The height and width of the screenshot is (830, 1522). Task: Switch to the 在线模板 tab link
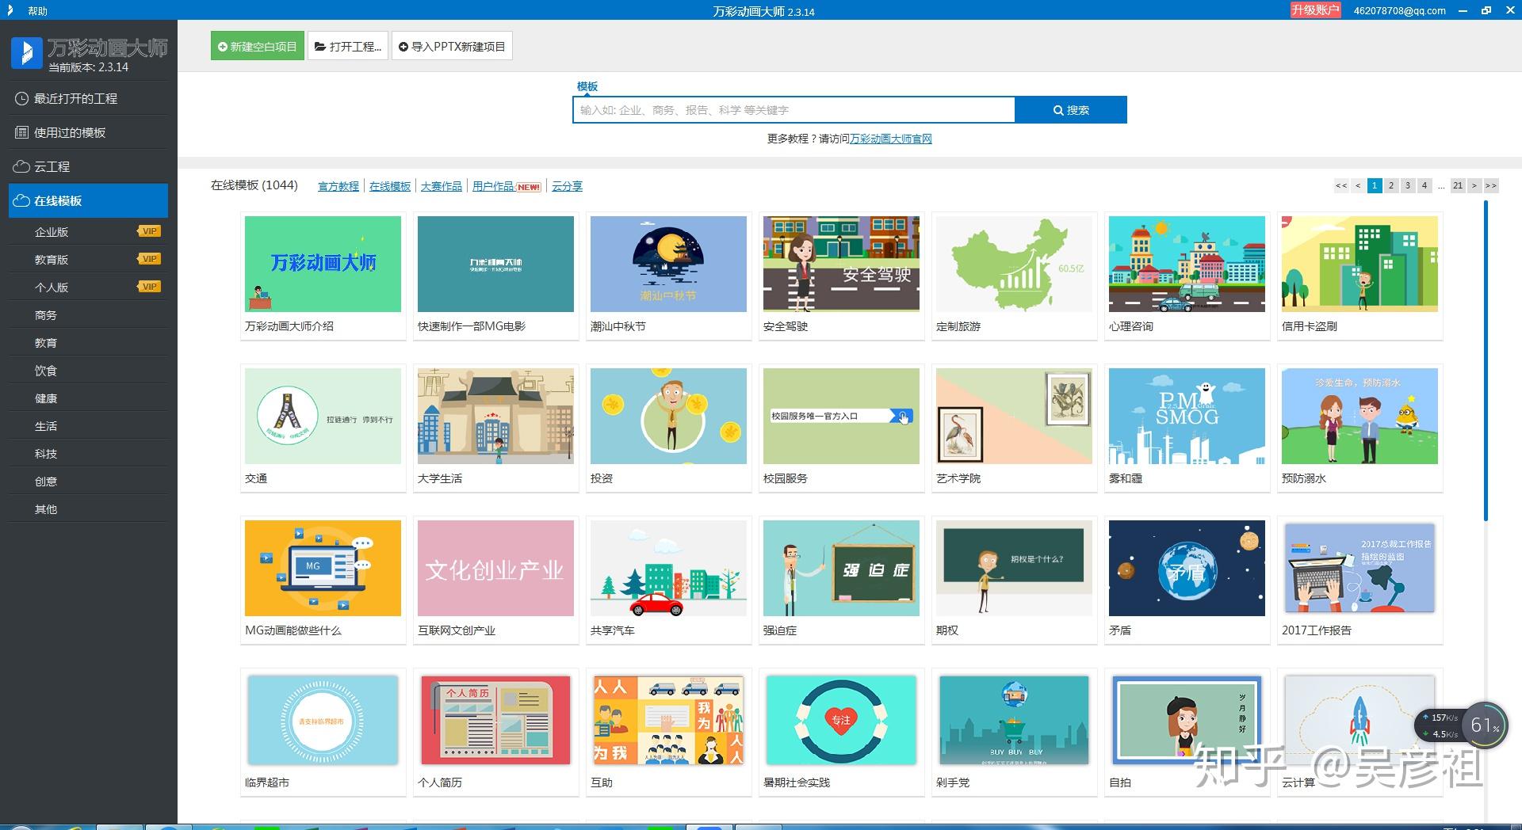coord(390,186)
